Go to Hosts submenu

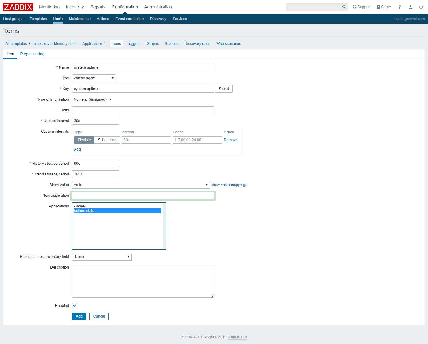tap(58, 19)
